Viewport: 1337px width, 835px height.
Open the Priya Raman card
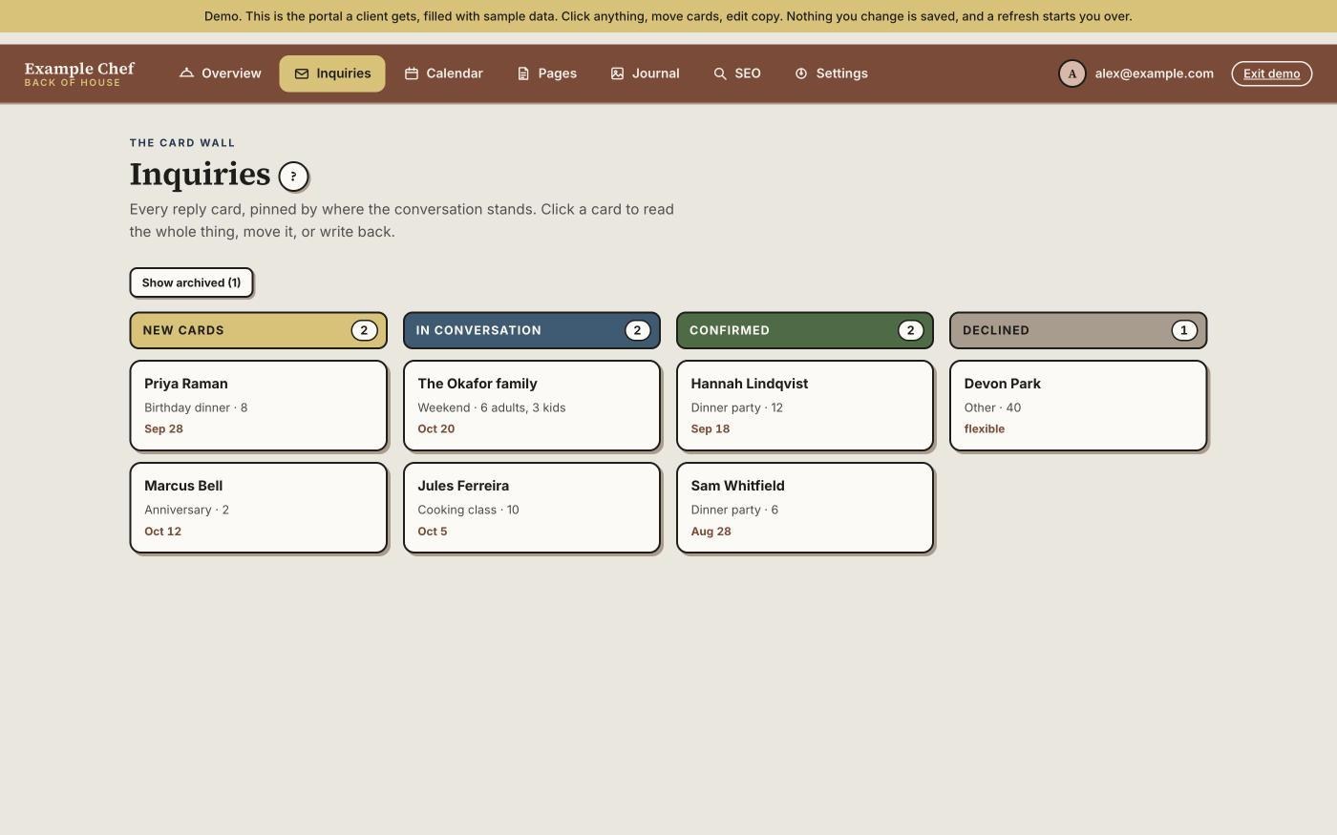point(258,406)
